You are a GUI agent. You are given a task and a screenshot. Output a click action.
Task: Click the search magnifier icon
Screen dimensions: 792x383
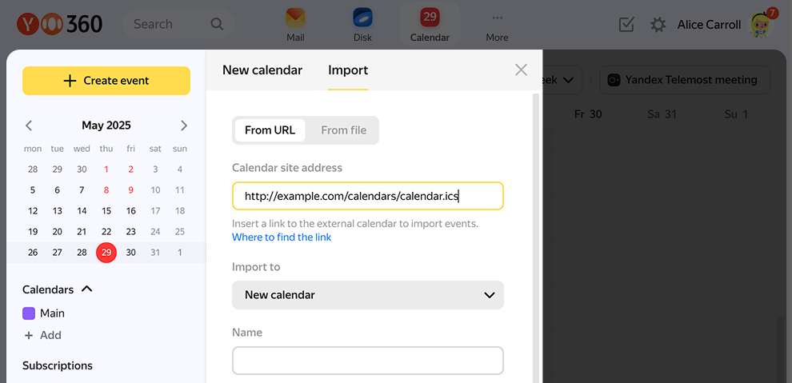click(x=217, y=24)
